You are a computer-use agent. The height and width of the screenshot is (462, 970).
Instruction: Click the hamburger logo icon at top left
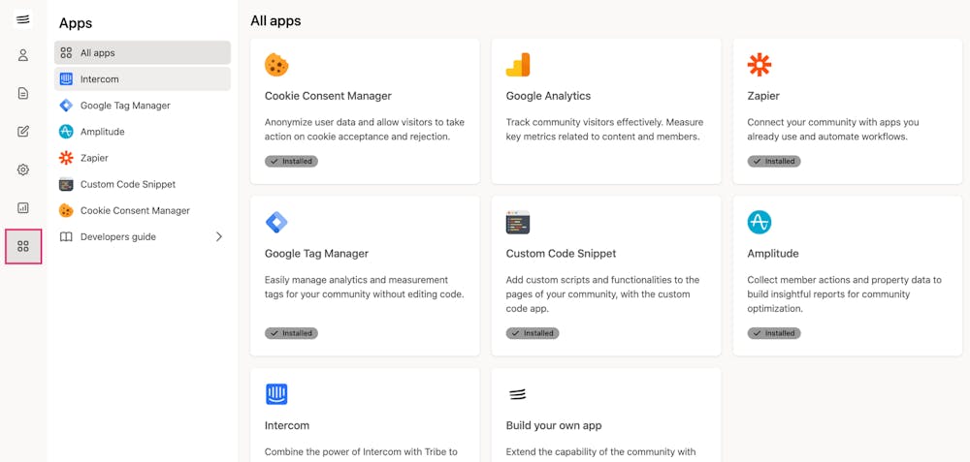[x=23, y=19]
